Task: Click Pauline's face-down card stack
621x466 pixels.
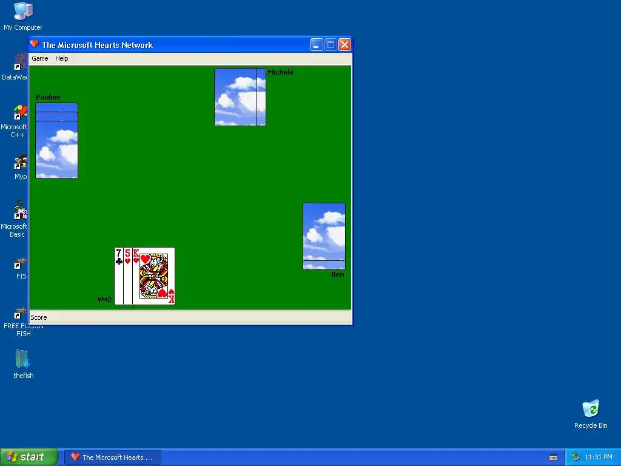Action: tap(56, 141)
